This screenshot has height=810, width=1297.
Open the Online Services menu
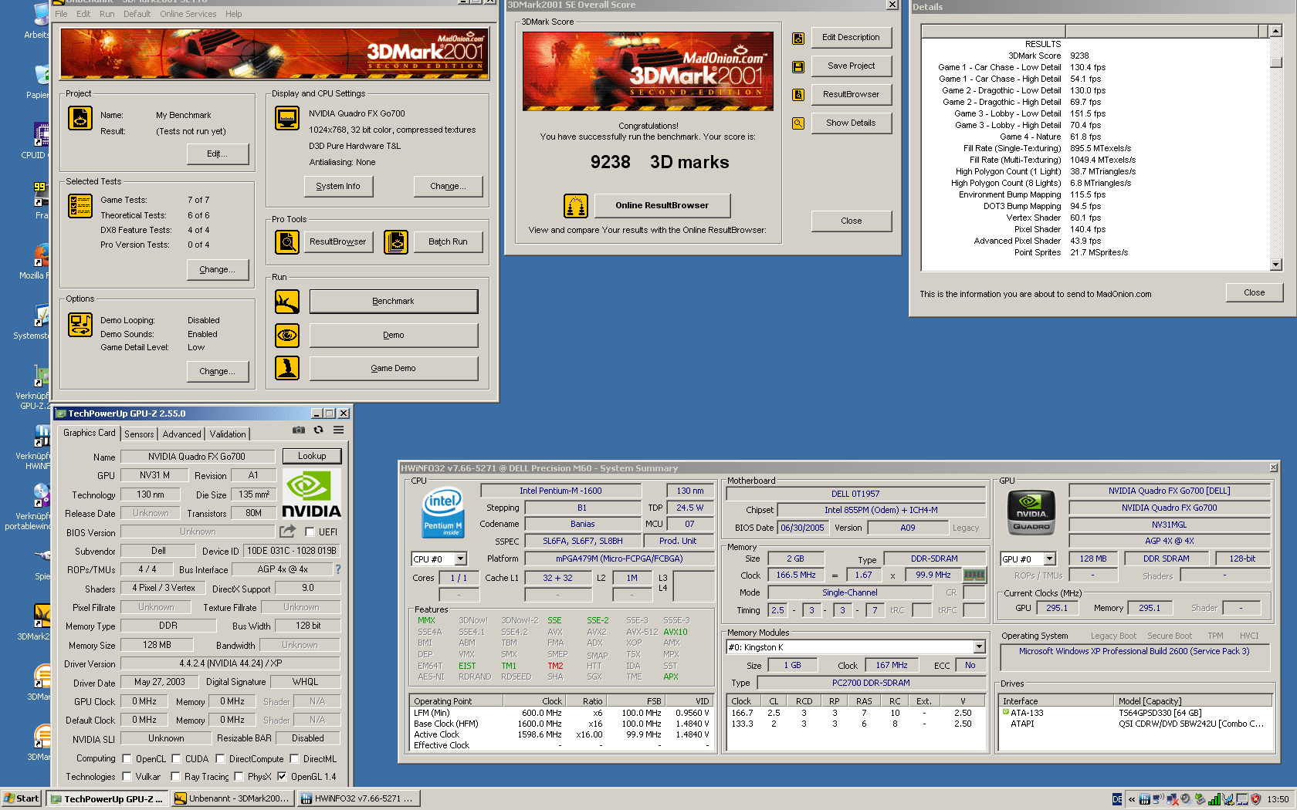[x=188, y=14]
